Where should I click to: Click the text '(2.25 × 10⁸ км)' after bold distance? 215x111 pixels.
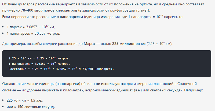pyautogui.click(x=159, y=44)
